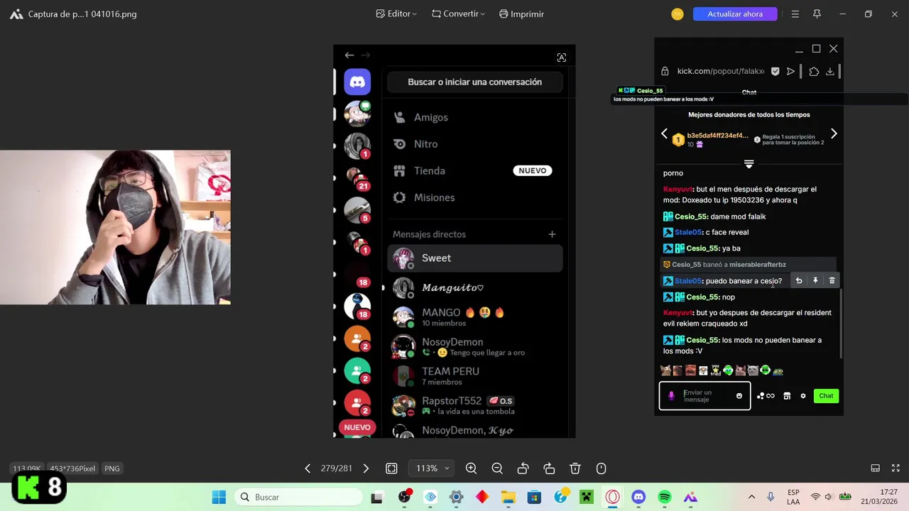Click the kick.com popout address bar
This screenshot has height=511, width=909.
(720, 71)
